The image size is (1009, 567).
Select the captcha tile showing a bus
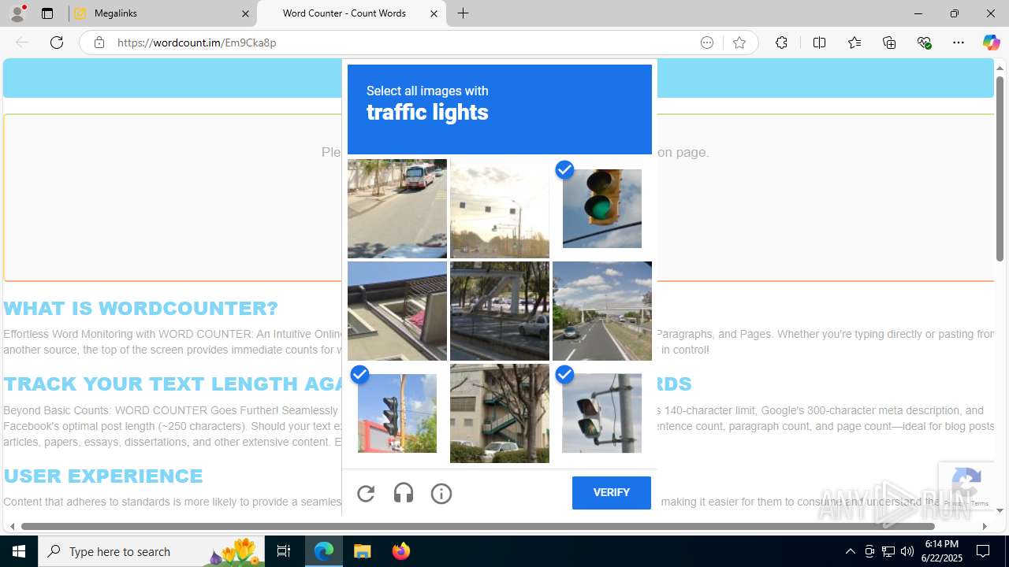(397, 209)
